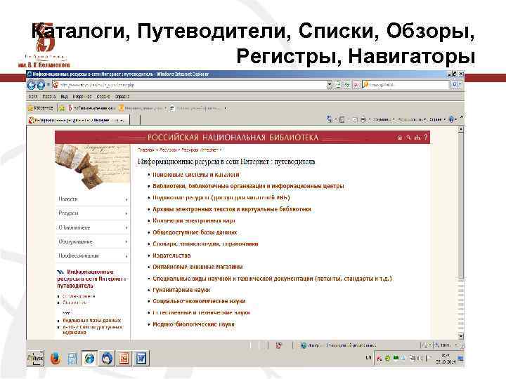This screenshot has width=506, height=379.
Task: Click the search box in toolbar
Action: point(407,85)
